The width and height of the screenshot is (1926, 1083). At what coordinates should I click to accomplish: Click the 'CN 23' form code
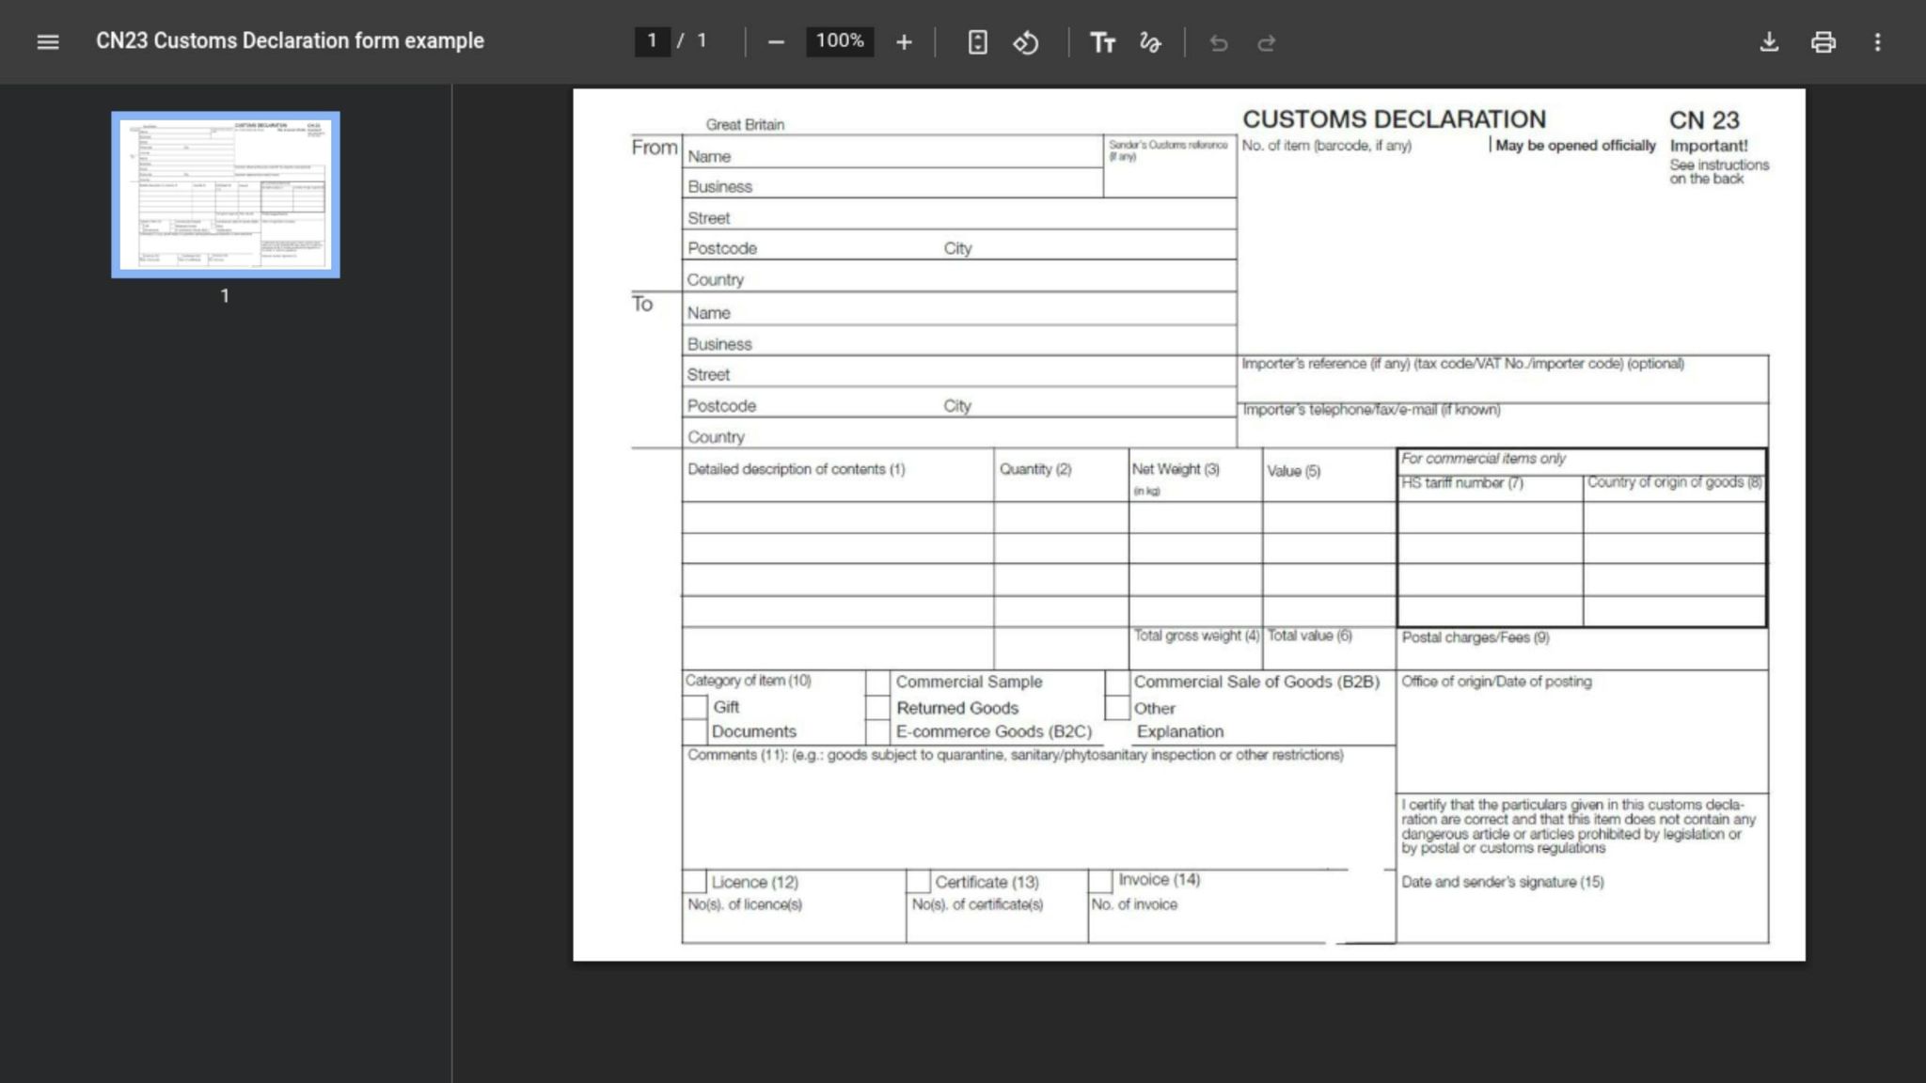click(x=1704, y=120)
